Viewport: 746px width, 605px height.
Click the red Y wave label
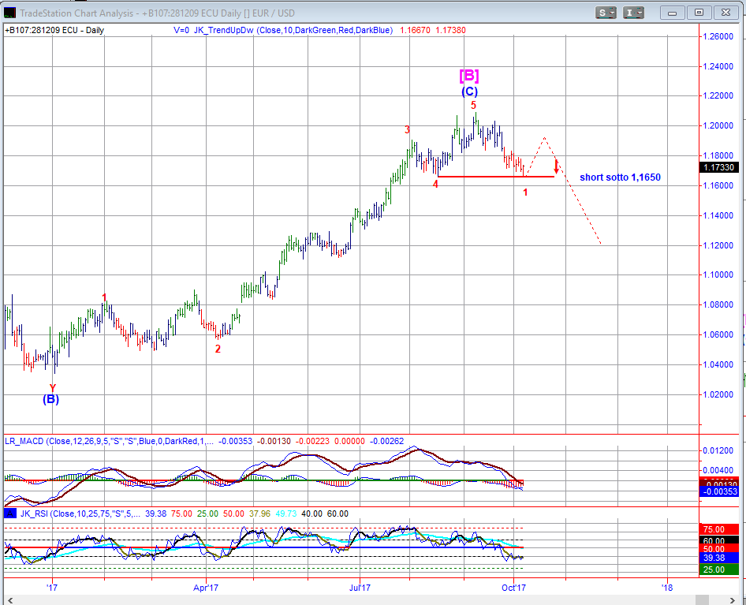[52, 388]
